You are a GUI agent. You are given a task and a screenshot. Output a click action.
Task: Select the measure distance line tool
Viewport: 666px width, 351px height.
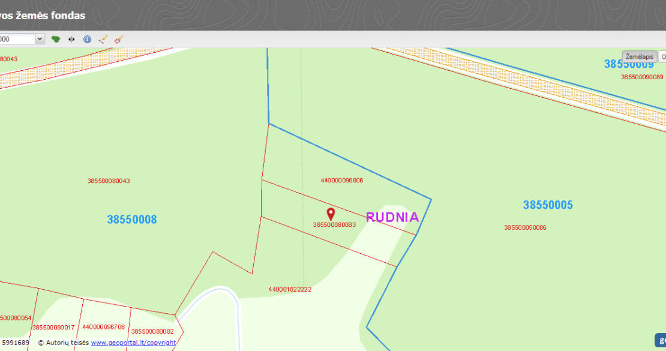tap(103, 39)
